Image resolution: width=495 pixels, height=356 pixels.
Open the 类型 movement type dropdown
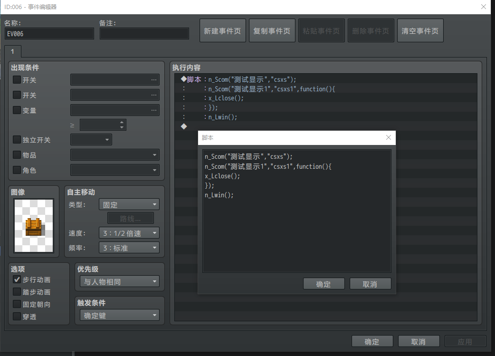point(129,204)
